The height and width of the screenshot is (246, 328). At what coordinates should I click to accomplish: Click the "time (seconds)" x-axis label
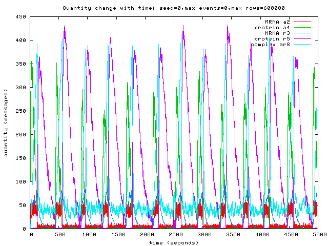[x=174, y=242]
